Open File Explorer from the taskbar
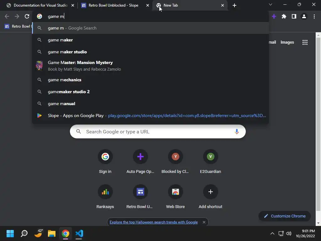 click(x=52, y=233)
